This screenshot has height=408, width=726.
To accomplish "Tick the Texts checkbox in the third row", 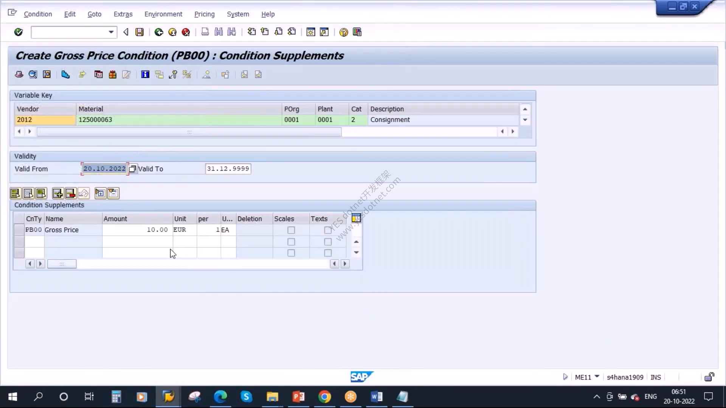I will point(328,253).
